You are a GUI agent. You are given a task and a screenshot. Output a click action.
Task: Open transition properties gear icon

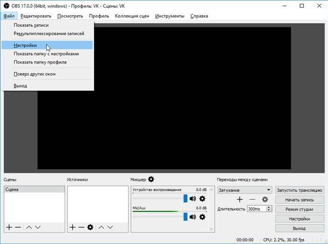tap(265, 199)
